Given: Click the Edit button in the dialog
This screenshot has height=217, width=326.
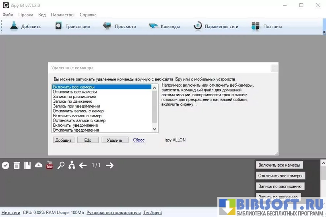Looking at the screenshot, I should [x=87, y=140].
